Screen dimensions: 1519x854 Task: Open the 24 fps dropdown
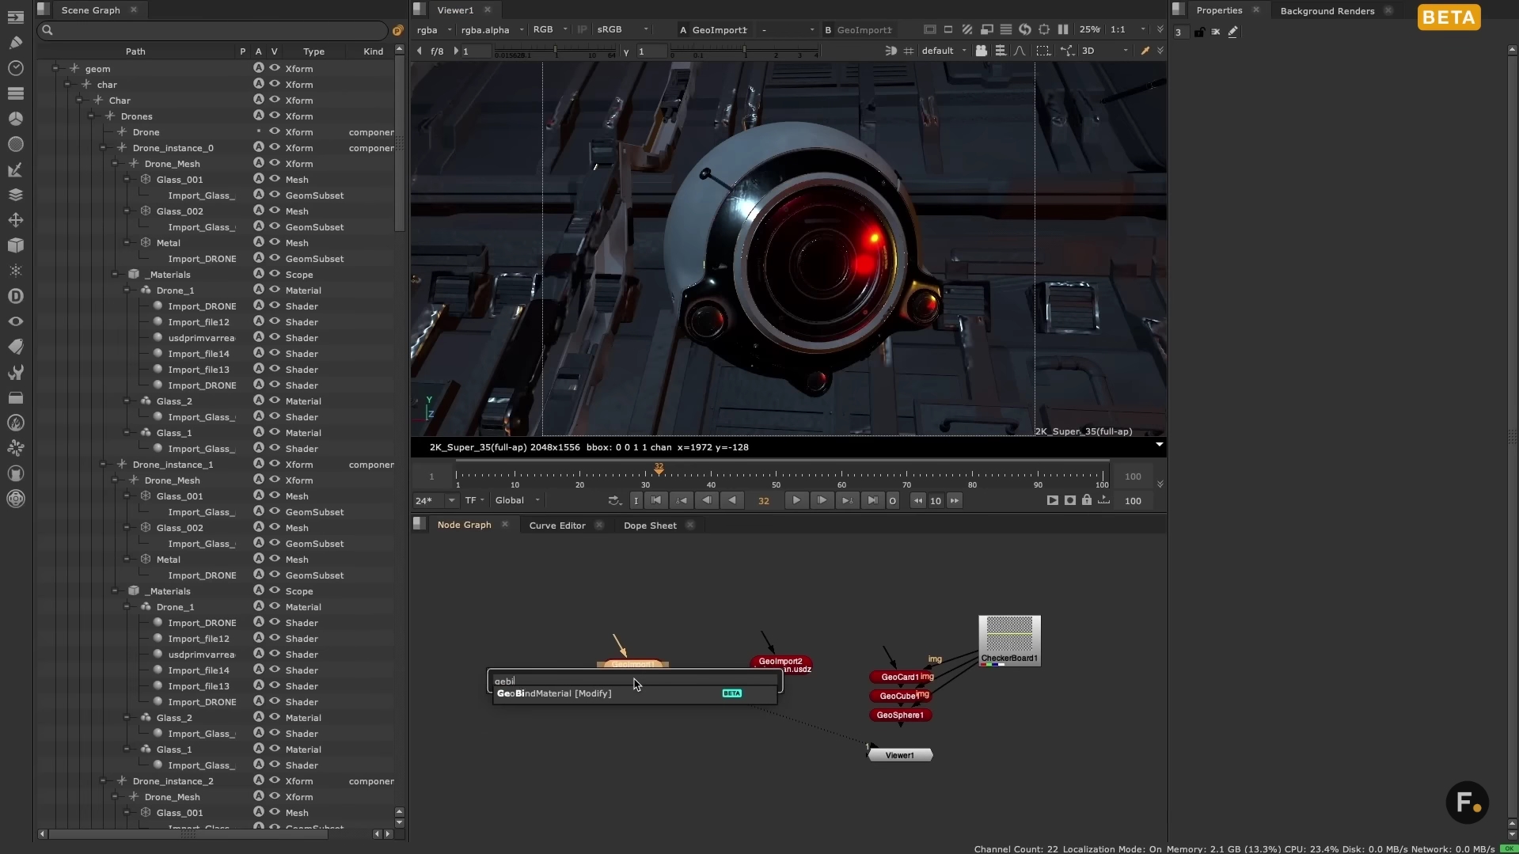(x=435, y=500)
